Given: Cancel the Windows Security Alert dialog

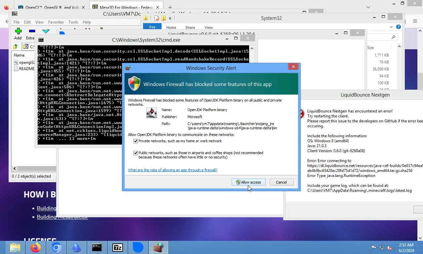Looking at the screenshot, I should (x=281, y=182).
